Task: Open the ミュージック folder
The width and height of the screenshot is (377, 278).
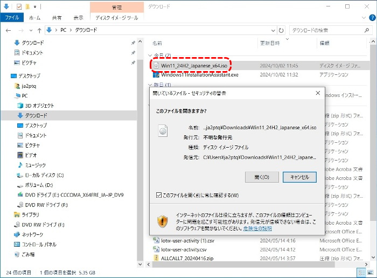Action: 32,165
